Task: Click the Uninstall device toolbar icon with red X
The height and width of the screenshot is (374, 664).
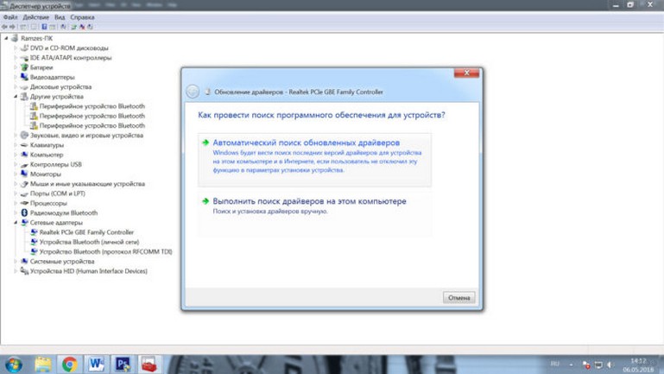Action: point(82,27)
